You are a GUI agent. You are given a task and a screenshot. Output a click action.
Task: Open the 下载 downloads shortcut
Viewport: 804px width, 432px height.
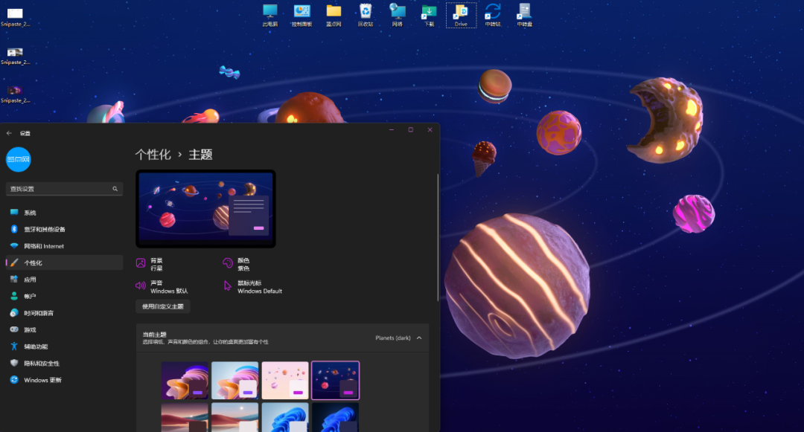tap(430, 15)
